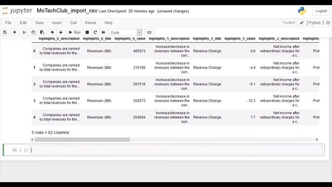Click revenue change value -12.3
The width and height of the screenshot is (332, 187).
(x=251, y=100)
